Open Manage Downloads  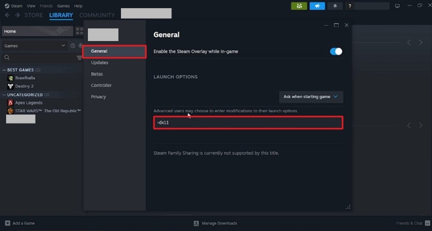220,223
